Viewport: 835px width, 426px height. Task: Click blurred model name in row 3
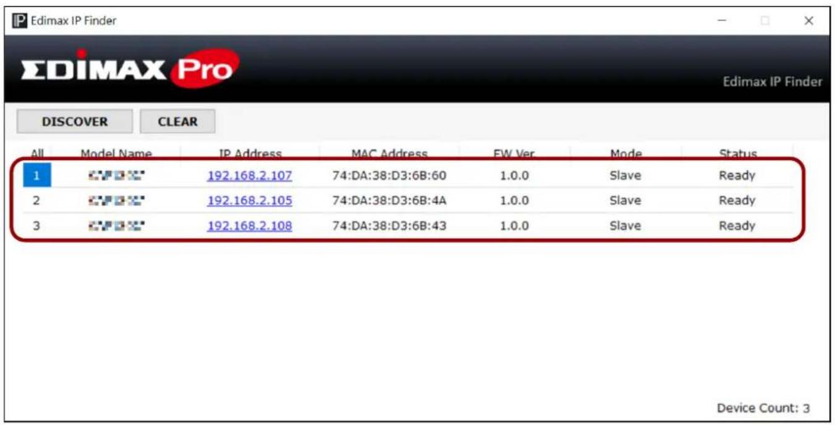click(116, 226)
